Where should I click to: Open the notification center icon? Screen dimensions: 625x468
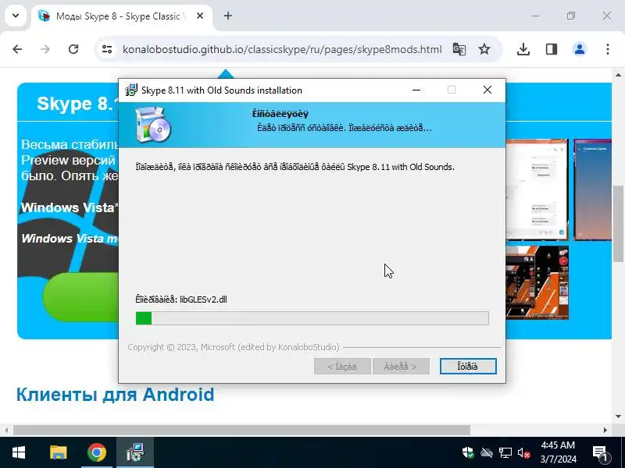(600, 452)
